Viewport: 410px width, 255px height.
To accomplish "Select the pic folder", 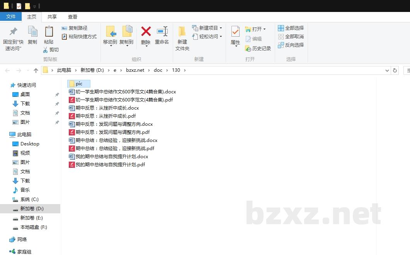I will tap(79, 84).
